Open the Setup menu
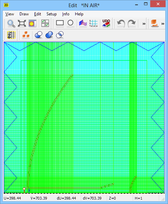Image resolution: width=168 pixels, height=204 pixels. pyautogui.click(x=52, y=14)
